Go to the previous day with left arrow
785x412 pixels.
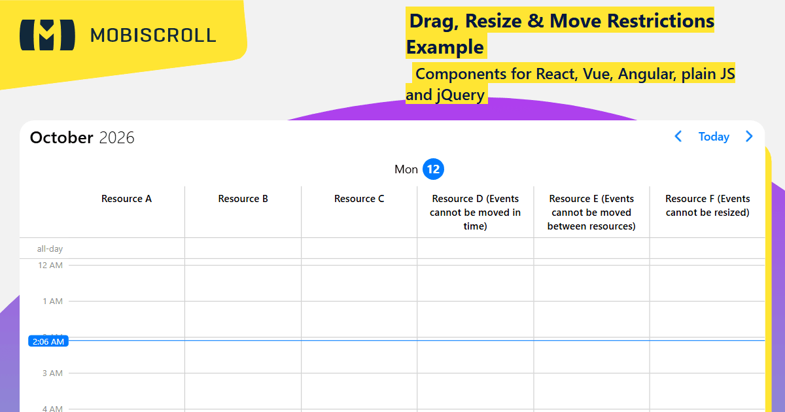click(678, 137)
